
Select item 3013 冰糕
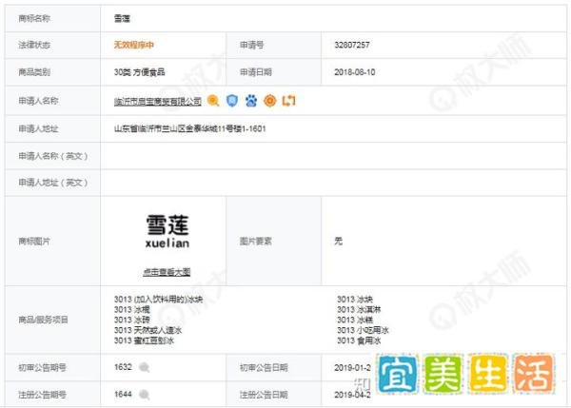pos(355,320)
